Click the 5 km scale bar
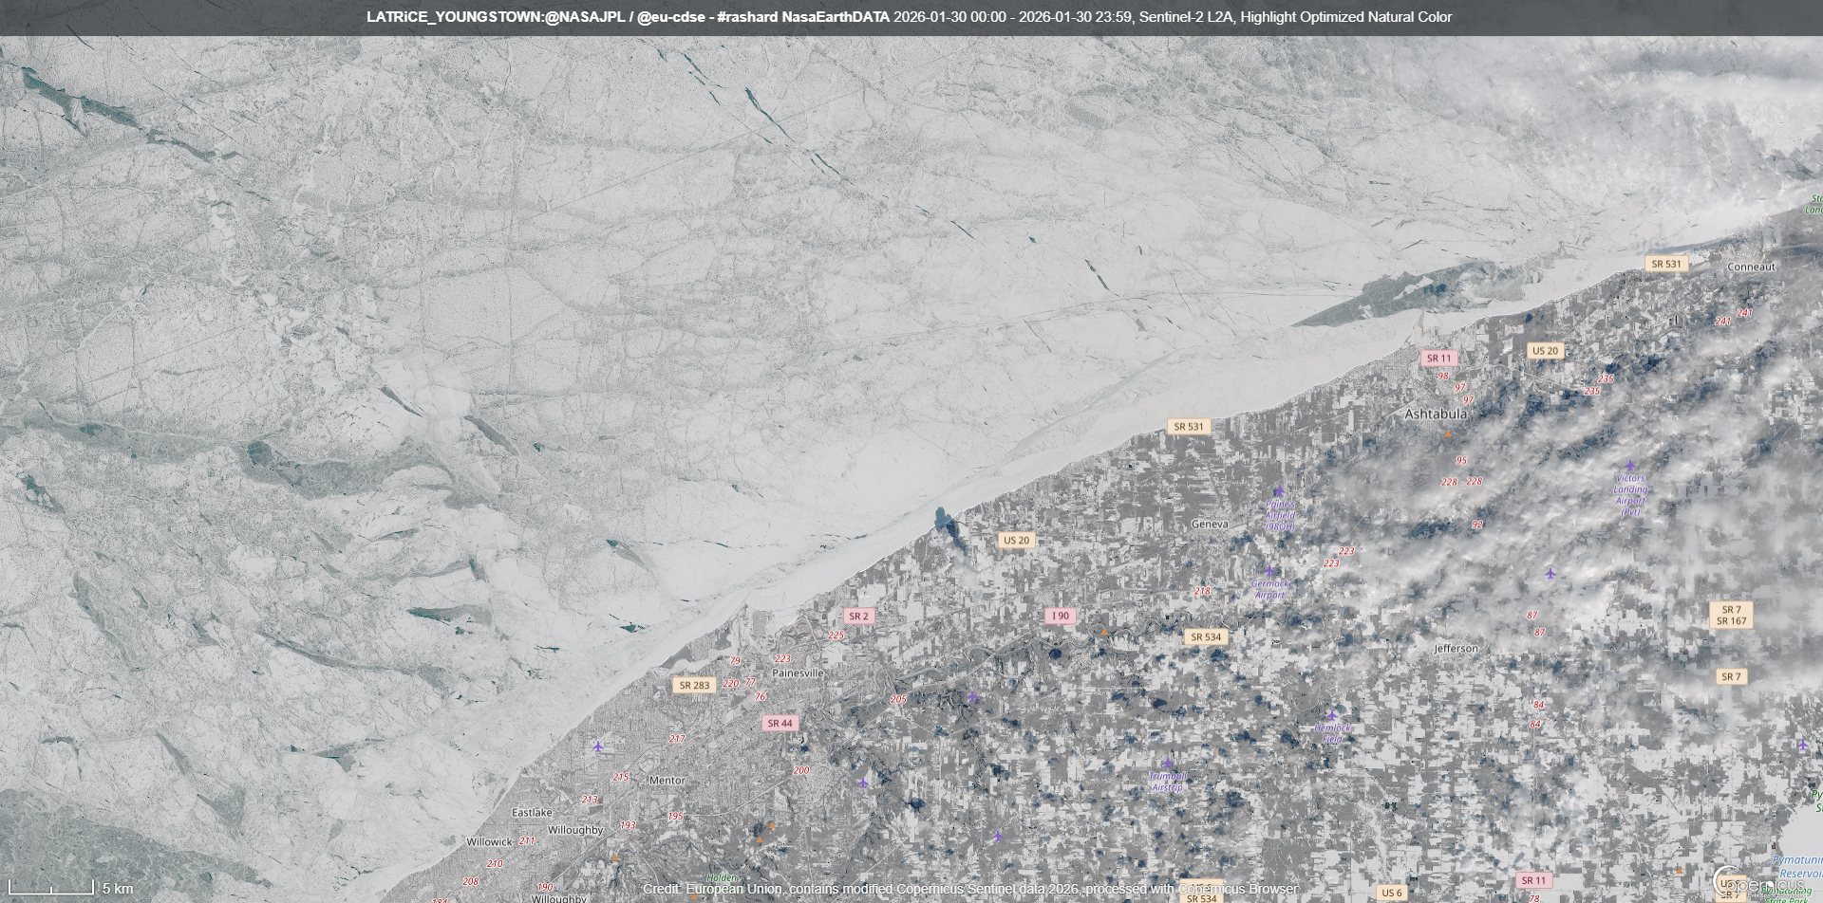1823x903 pixels. tap(52, 889)
